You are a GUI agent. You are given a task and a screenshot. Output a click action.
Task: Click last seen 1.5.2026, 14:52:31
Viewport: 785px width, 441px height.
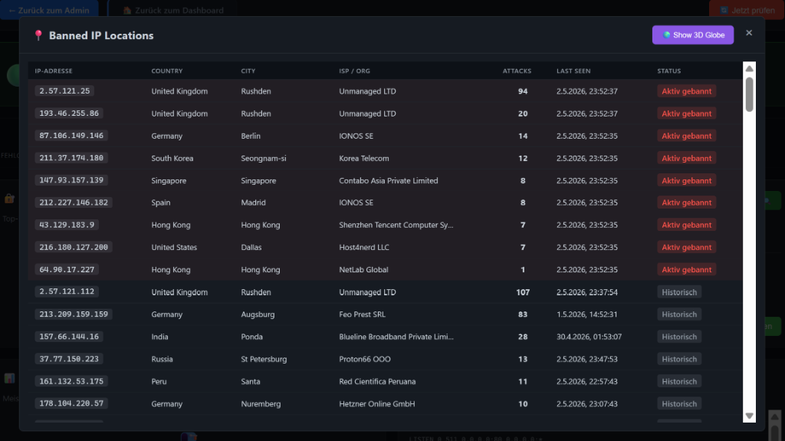[586, 314]
